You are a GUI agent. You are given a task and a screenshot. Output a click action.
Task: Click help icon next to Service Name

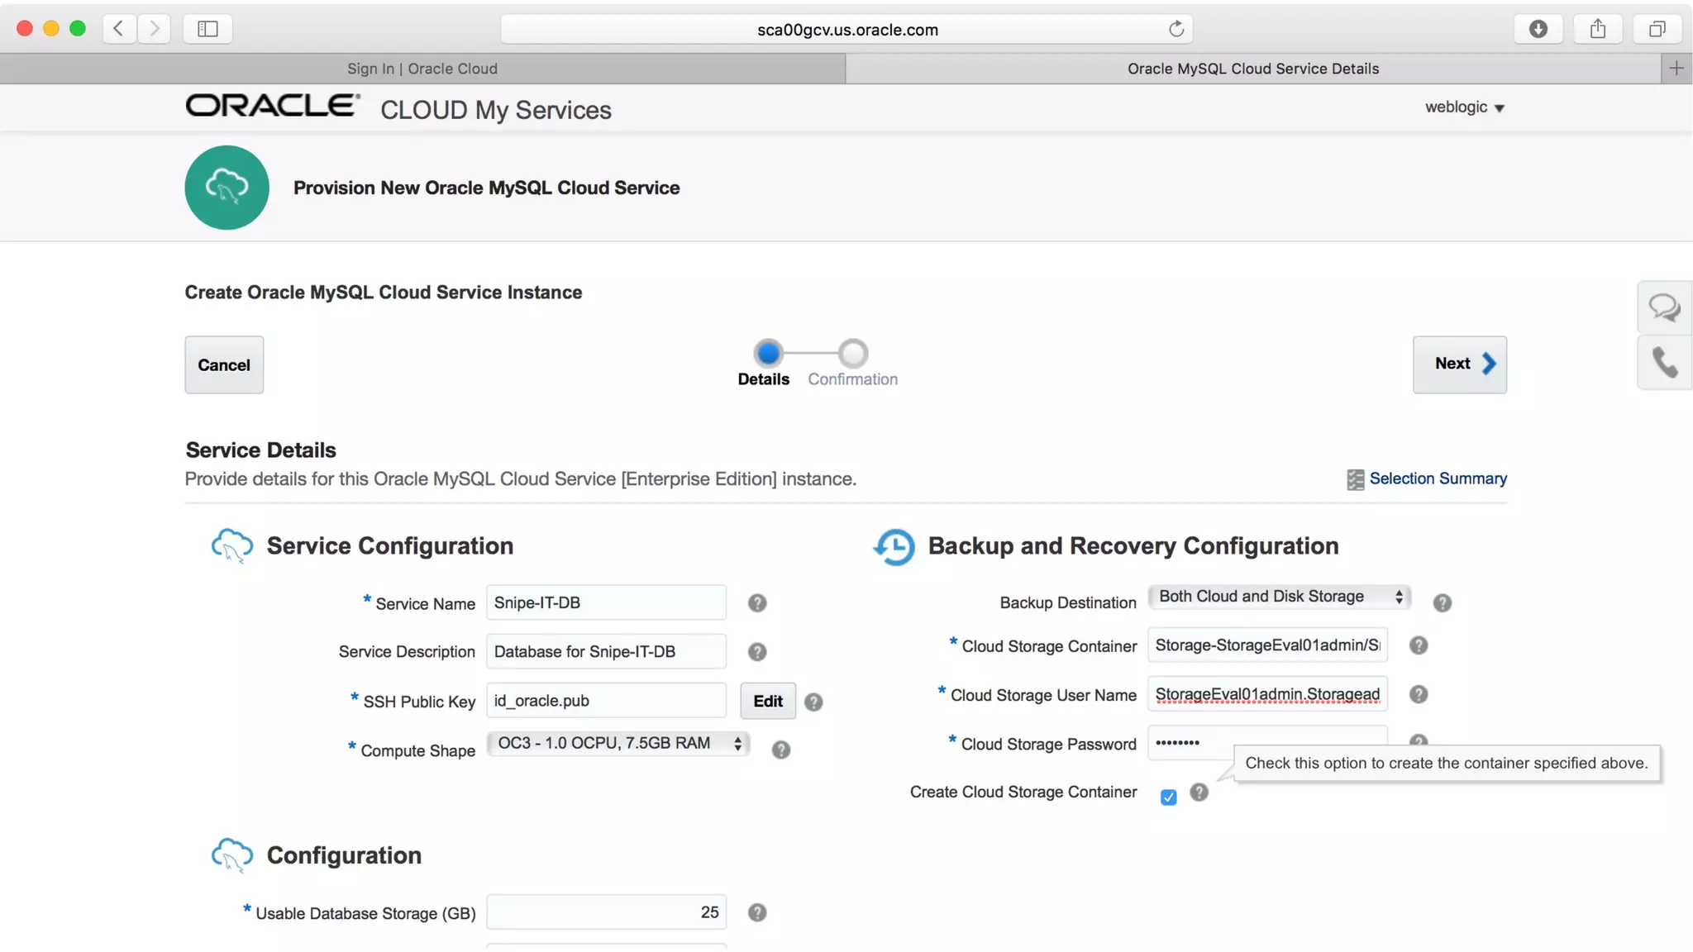pyautogui.click(x=756, y=603)
